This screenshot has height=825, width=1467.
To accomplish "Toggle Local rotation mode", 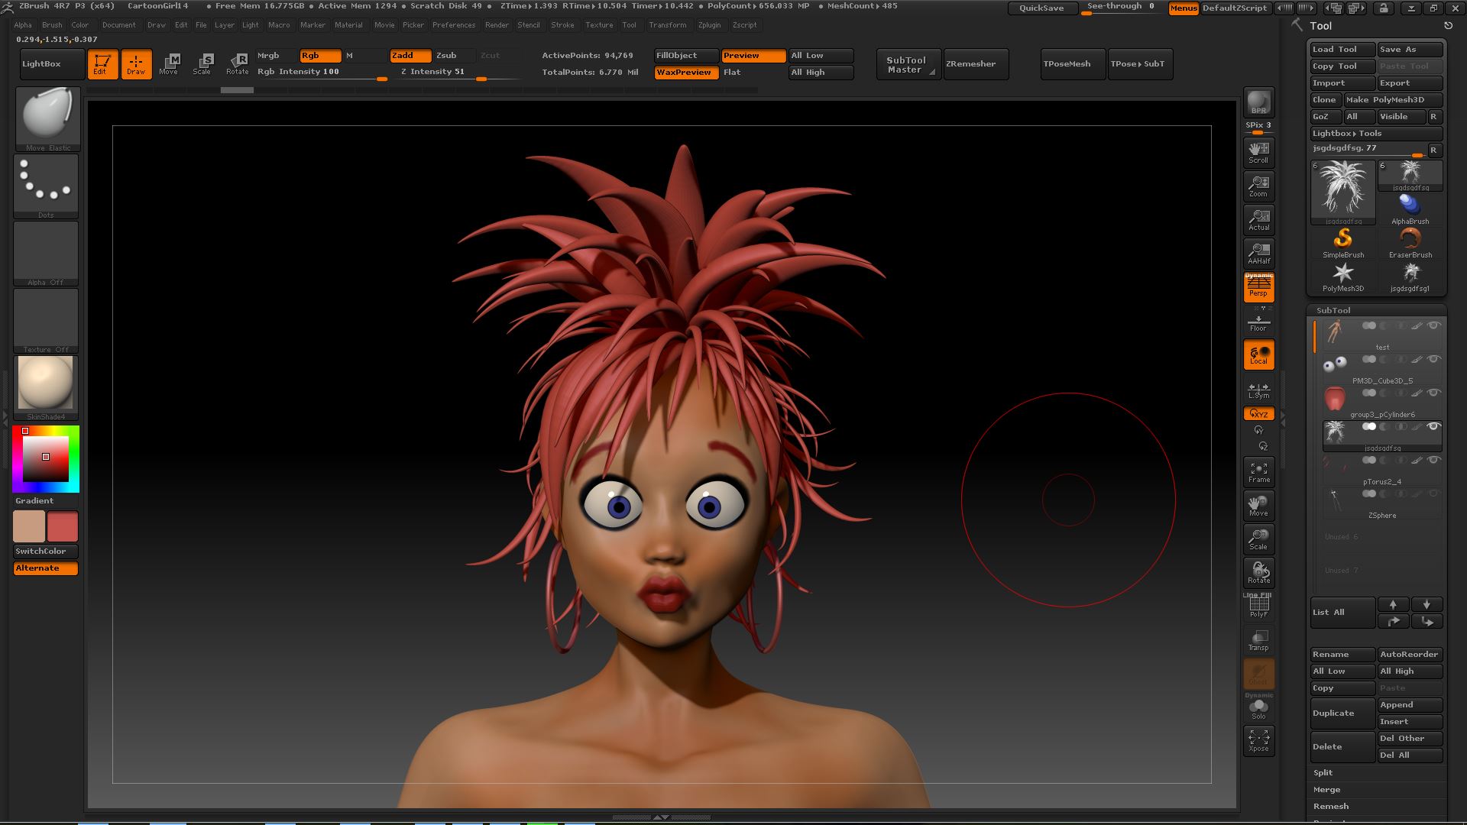I will (1258, 354).
